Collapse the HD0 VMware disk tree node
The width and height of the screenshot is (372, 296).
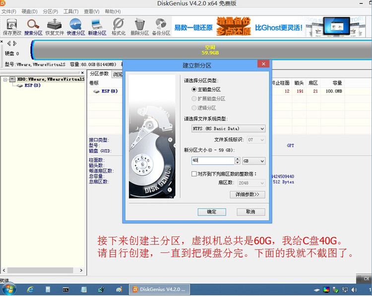click(5, 79)
